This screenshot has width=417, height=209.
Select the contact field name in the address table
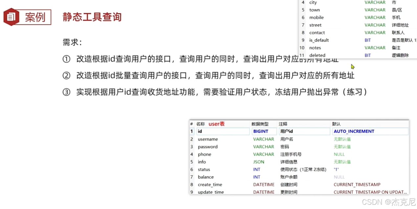pos(317,32)
